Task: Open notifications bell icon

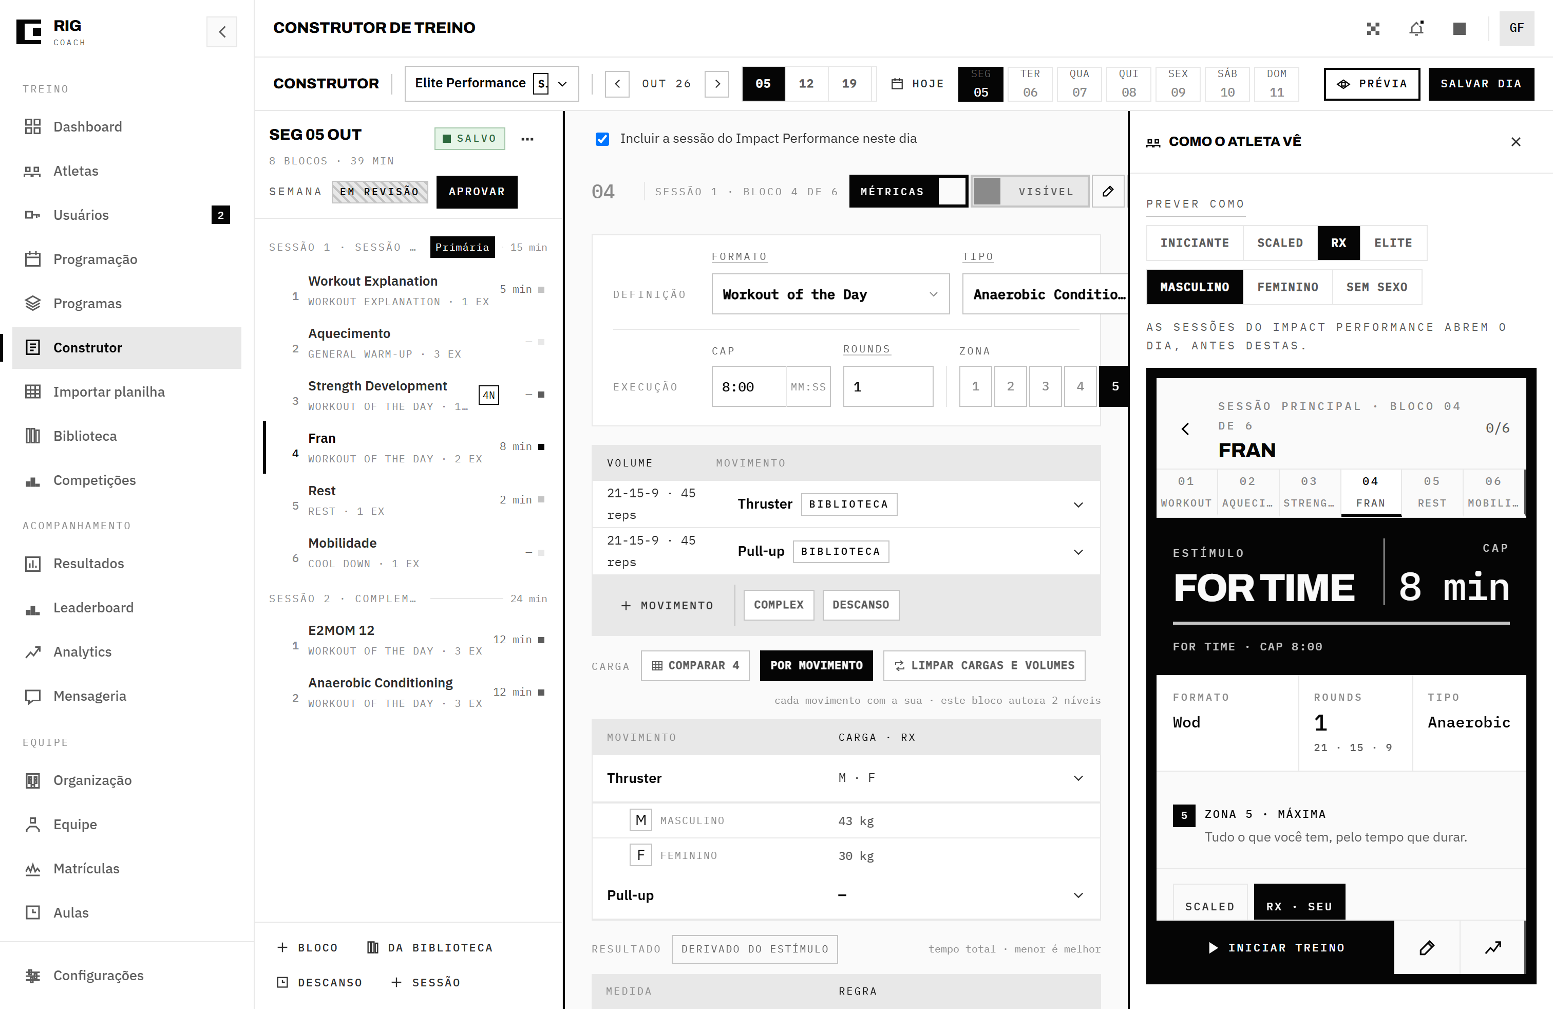Action: pos(1416,29)
